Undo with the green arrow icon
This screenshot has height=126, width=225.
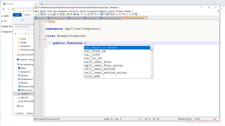[x=68, y=14]
